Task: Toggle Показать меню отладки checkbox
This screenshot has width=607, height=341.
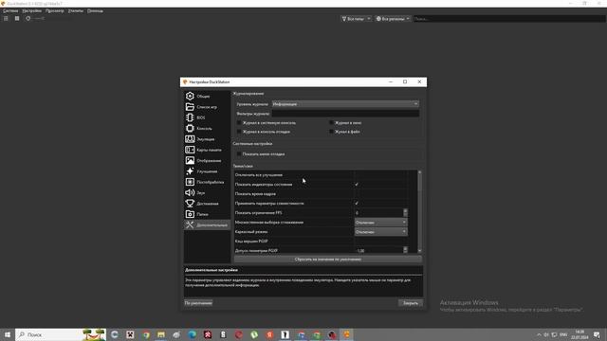Action: [239, 153]
